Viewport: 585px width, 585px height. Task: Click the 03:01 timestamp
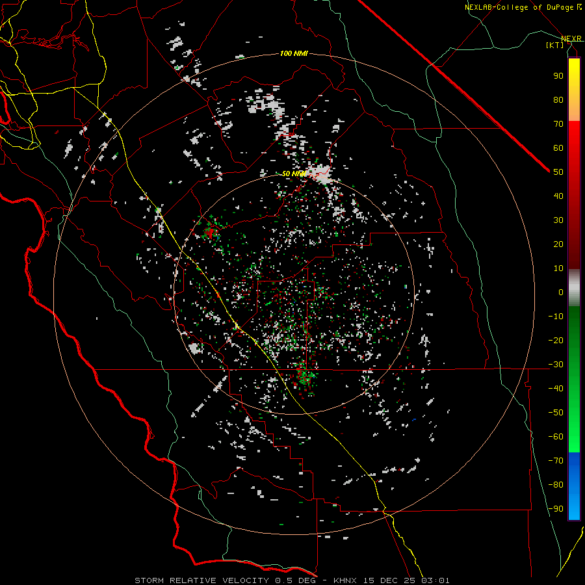click(435, 580)
